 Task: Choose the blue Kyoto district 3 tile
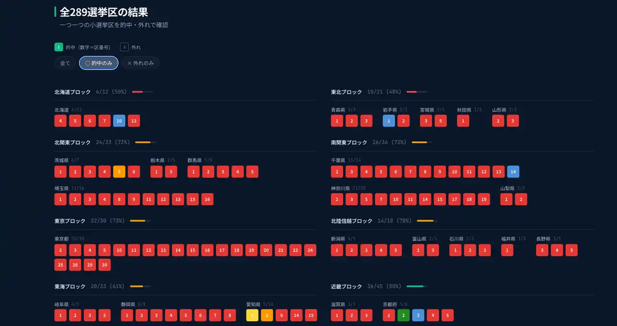click(x=418, y=315)
